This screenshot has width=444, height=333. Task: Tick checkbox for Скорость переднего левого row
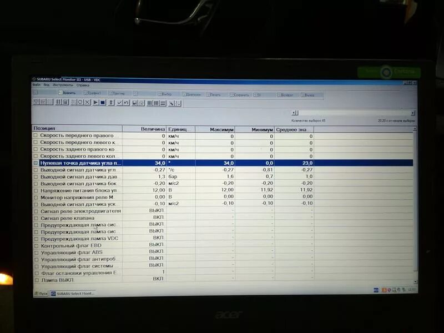click(36, 142)
